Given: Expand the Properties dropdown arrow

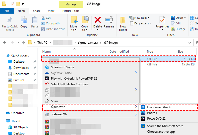Looking at the screenshot, I should pyautogui.click(x=162, y=30).
